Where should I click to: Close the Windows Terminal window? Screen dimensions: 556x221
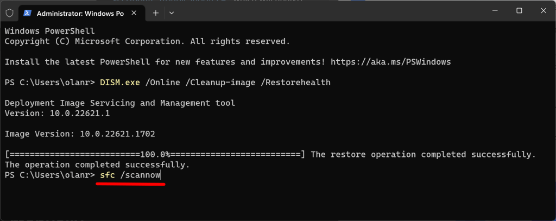(x=544, y=11)
